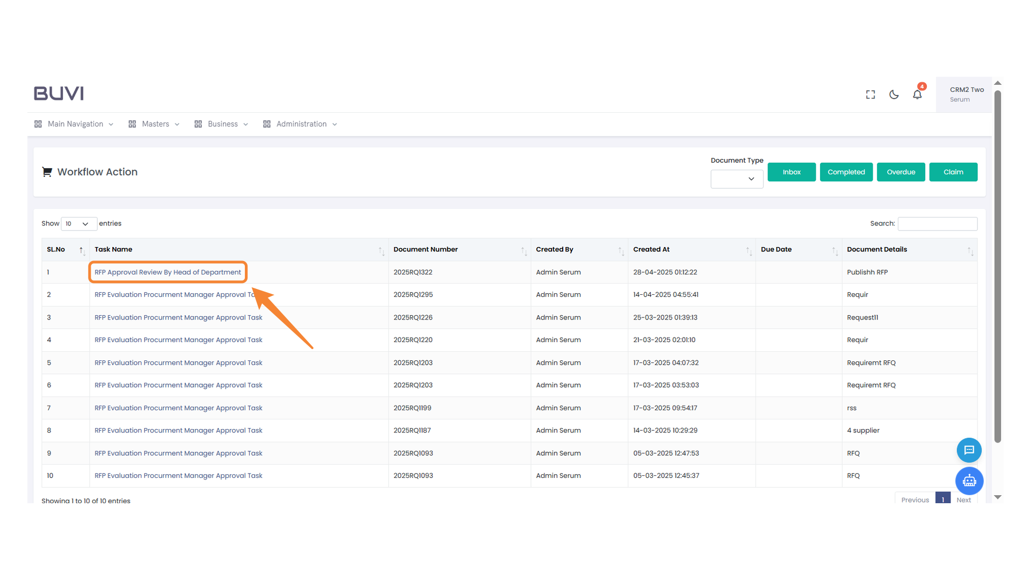Expand the Main Navigation menu

point(75,124)
